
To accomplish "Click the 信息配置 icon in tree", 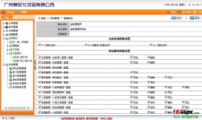I will (7, 35).
